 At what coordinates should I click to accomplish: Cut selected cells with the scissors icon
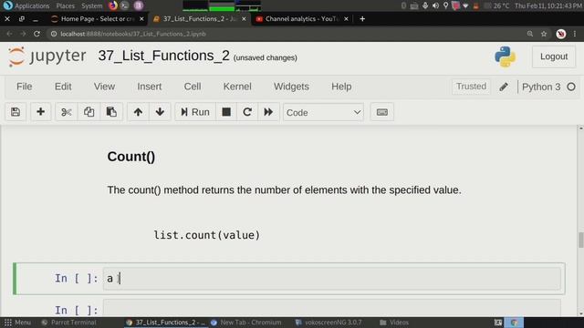[x=67, y=112]
